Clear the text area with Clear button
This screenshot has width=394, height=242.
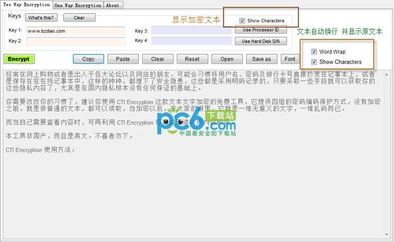pos(158,59)
